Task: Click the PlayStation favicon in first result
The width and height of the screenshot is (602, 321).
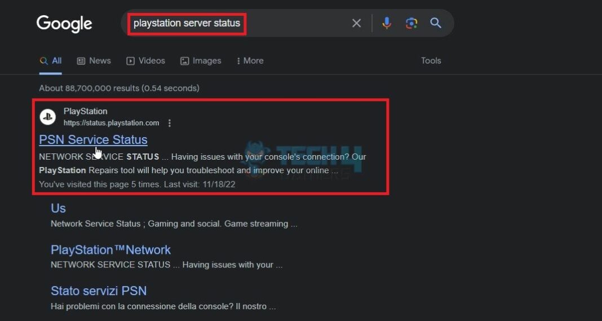Action: pyautogui.click(x=48, y=117)
